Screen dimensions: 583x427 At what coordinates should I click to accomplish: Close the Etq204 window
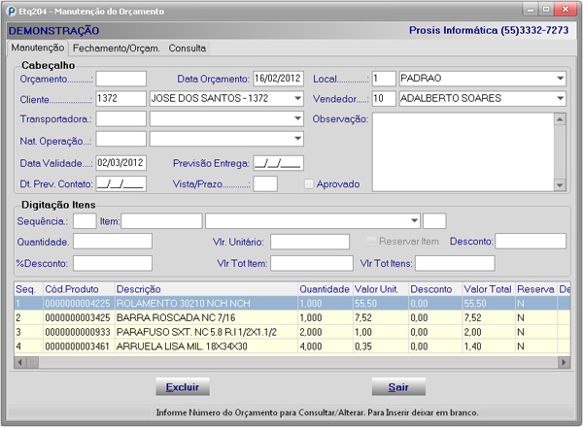[x=566, y=10]
